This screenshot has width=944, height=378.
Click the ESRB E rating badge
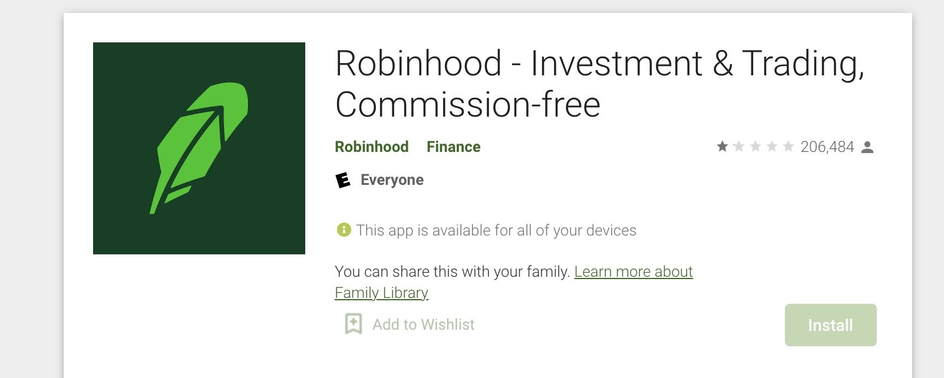[x=343, y=180]
